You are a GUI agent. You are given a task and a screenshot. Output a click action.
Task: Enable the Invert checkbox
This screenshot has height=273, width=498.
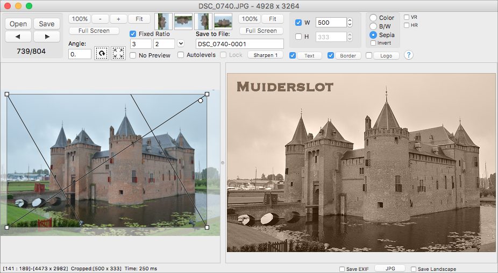click(x=373, y=43)
